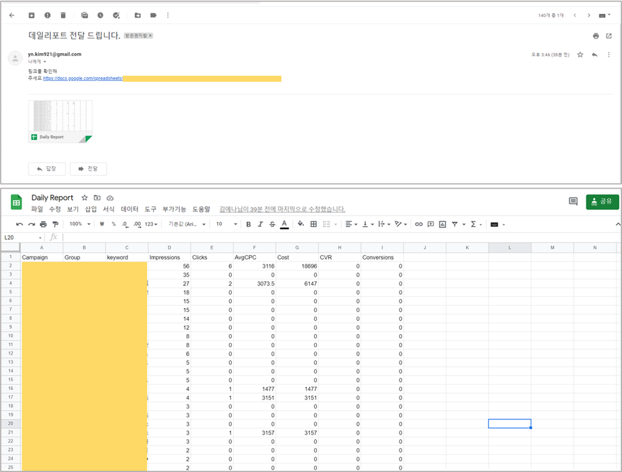Apply strikethrough formatting in the Sheets toolbar

click(x=272, y=224)
